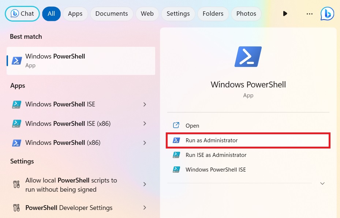Click the external-link Open icon

[176, 125]
